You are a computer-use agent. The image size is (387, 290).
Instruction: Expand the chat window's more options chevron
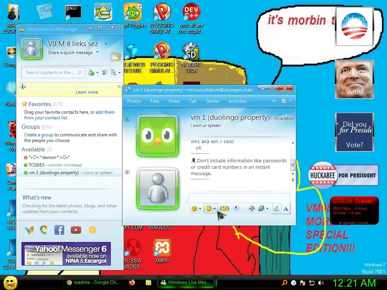(x=274, y=101)
